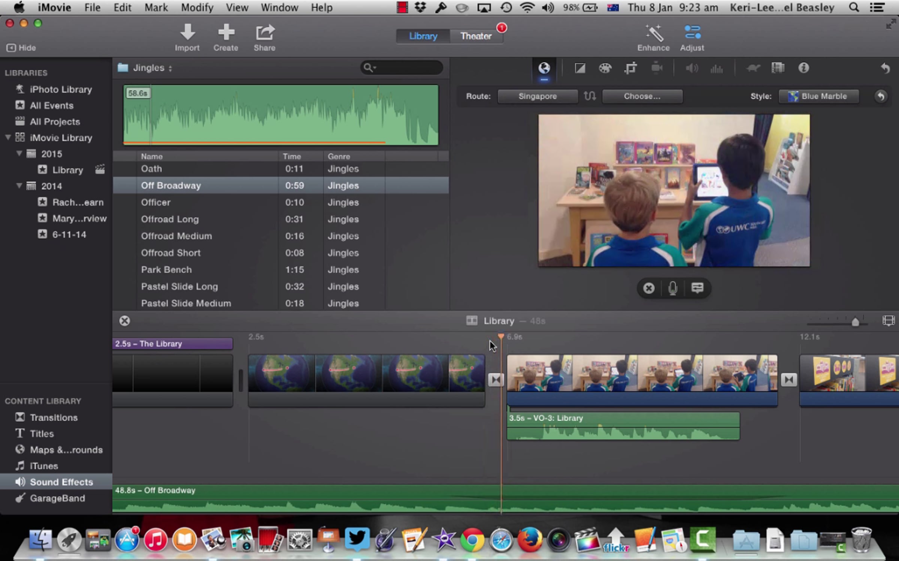
Task: Adjust the timeline zoom slider handle
Action: (855, 322)
